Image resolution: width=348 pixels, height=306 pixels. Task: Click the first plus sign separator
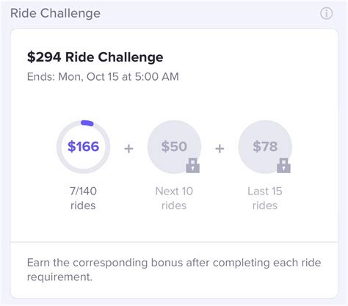128,148
